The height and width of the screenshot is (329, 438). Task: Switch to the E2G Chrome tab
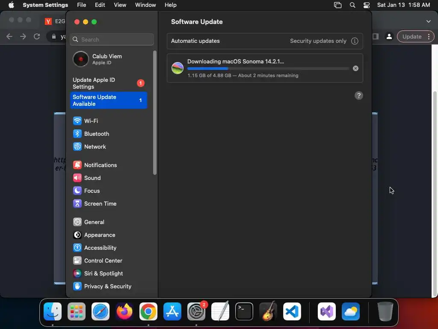point(55,21)
